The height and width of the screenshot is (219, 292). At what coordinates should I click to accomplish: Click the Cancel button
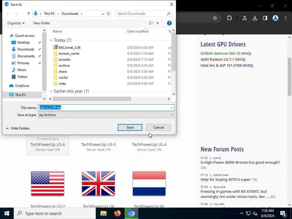click(x=159, y=127)
